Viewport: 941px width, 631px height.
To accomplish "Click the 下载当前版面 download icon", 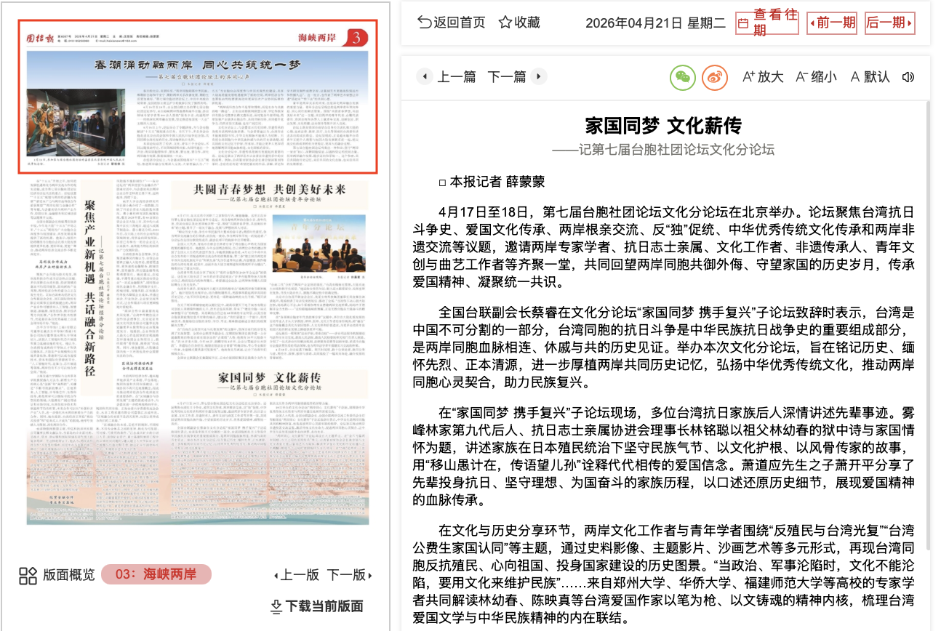I will (x=276, y=606).
